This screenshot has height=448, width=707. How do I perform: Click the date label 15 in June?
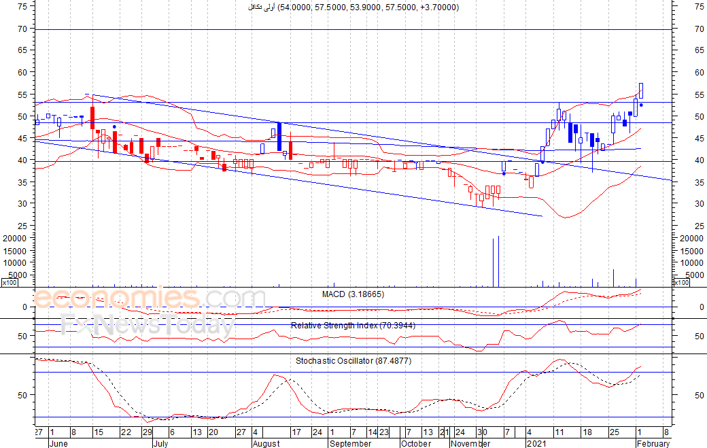99,432
